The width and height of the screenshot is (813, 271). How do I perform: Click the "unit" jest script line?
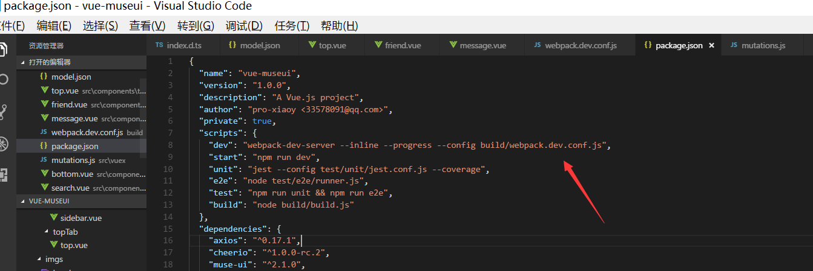click(x=349, y=169)
